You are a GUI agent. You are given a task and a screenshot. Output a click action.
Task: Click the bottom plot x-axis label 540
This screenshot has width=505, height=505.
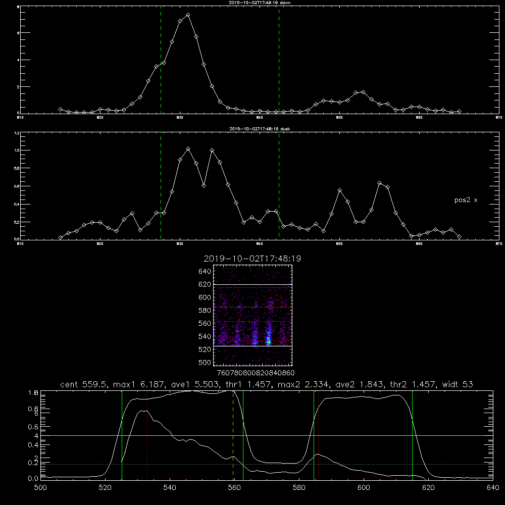170,488
